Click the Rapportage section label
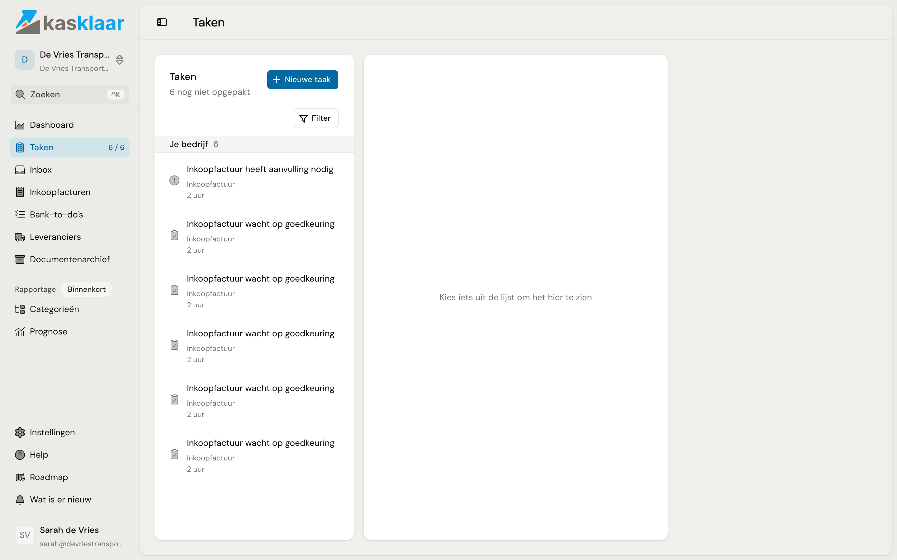The width and height of the screenshot is (897, 560). [35, 289]
